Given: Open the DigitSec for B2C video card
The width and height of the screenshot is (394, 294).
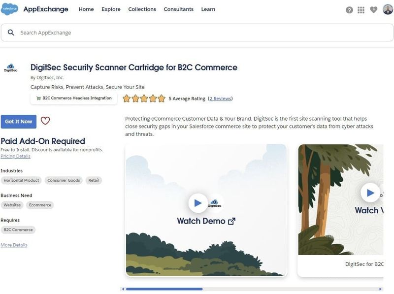Looking at the screenshot, I should click(x=340, y=211).
